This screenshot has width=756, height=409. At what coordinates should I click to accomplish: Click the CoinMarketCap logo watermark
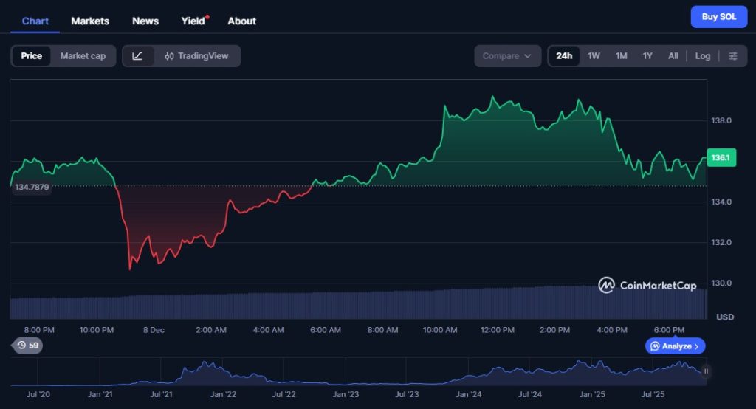pos(647,285)
